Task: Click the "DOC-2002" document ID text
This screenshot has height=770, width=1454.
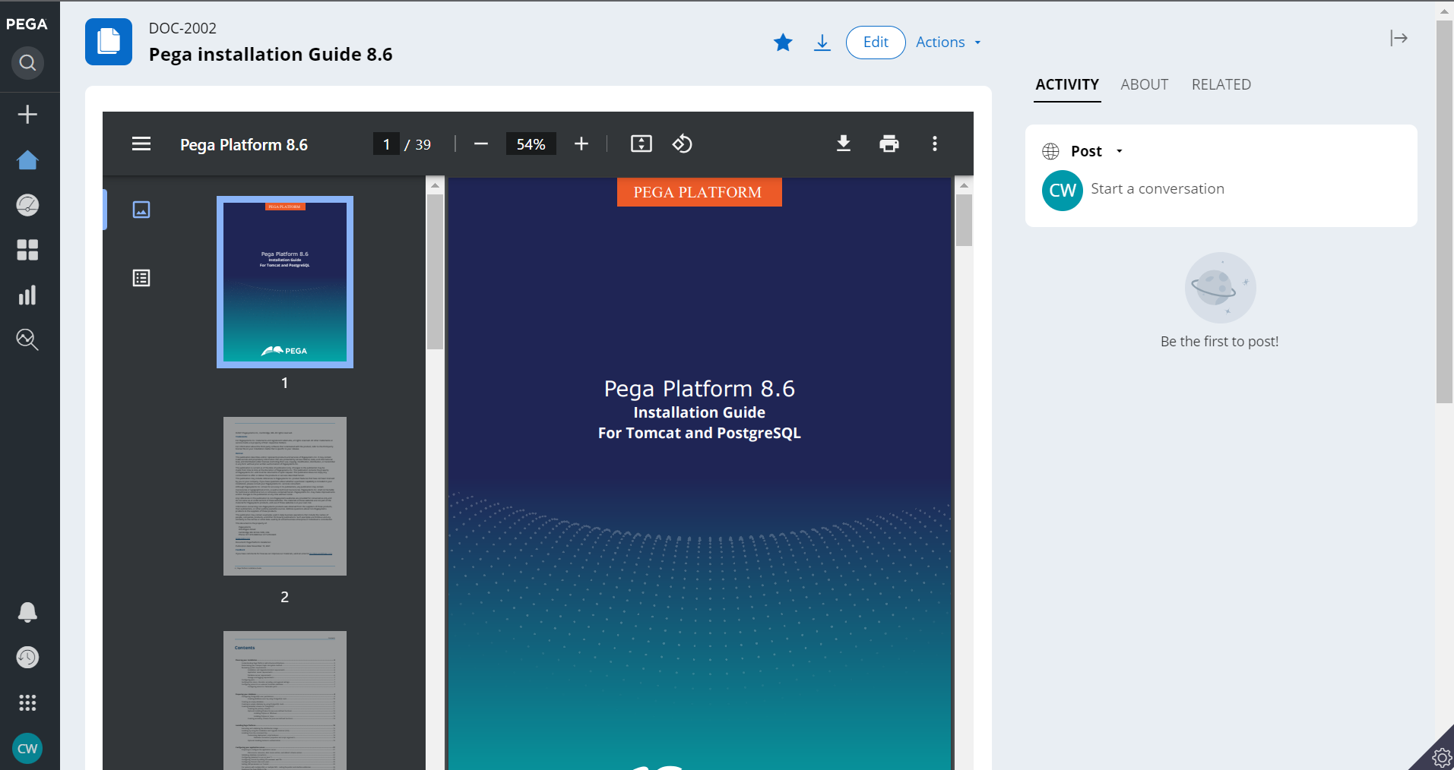Action: click(x=182, y=28)
